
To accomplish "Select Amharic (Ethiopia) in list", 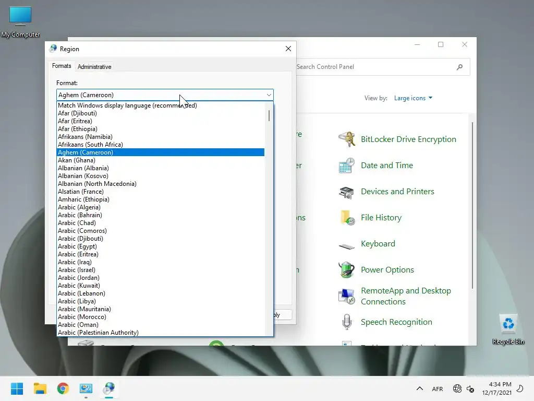I will pyautogui.click(x=161, y=199).
